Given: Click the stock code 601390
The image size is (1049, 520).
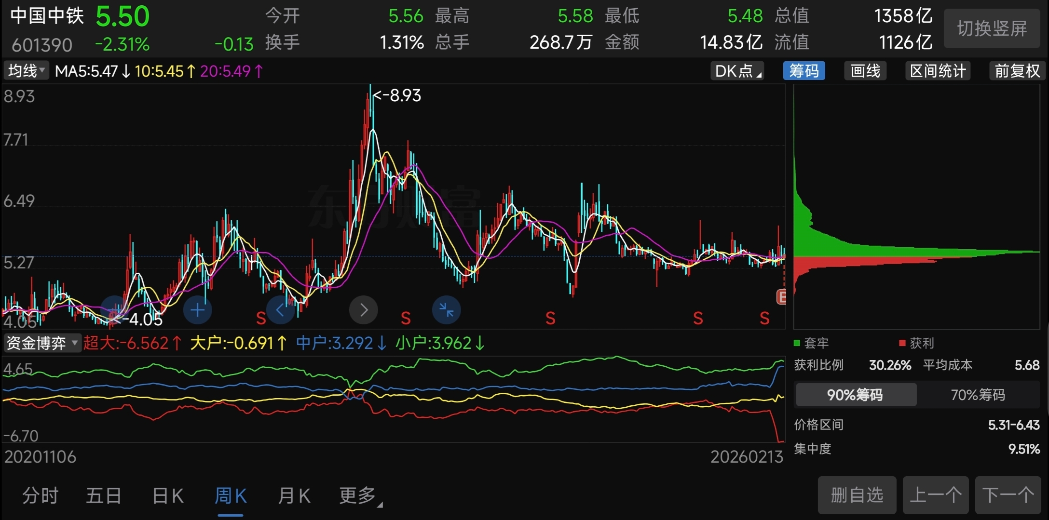Looking at the screenshot, I should 42,45.
